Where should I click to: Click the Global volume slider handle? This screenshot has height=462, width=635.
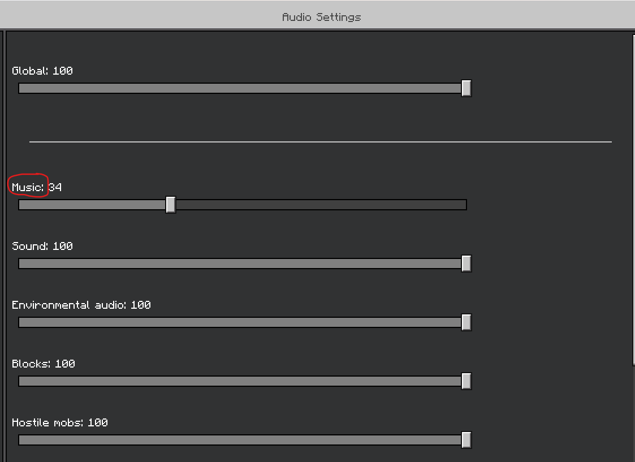coord(466,88)
